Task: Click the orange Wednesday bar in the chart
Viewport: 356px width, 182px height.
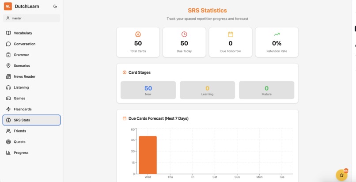Action: [148, 155]
